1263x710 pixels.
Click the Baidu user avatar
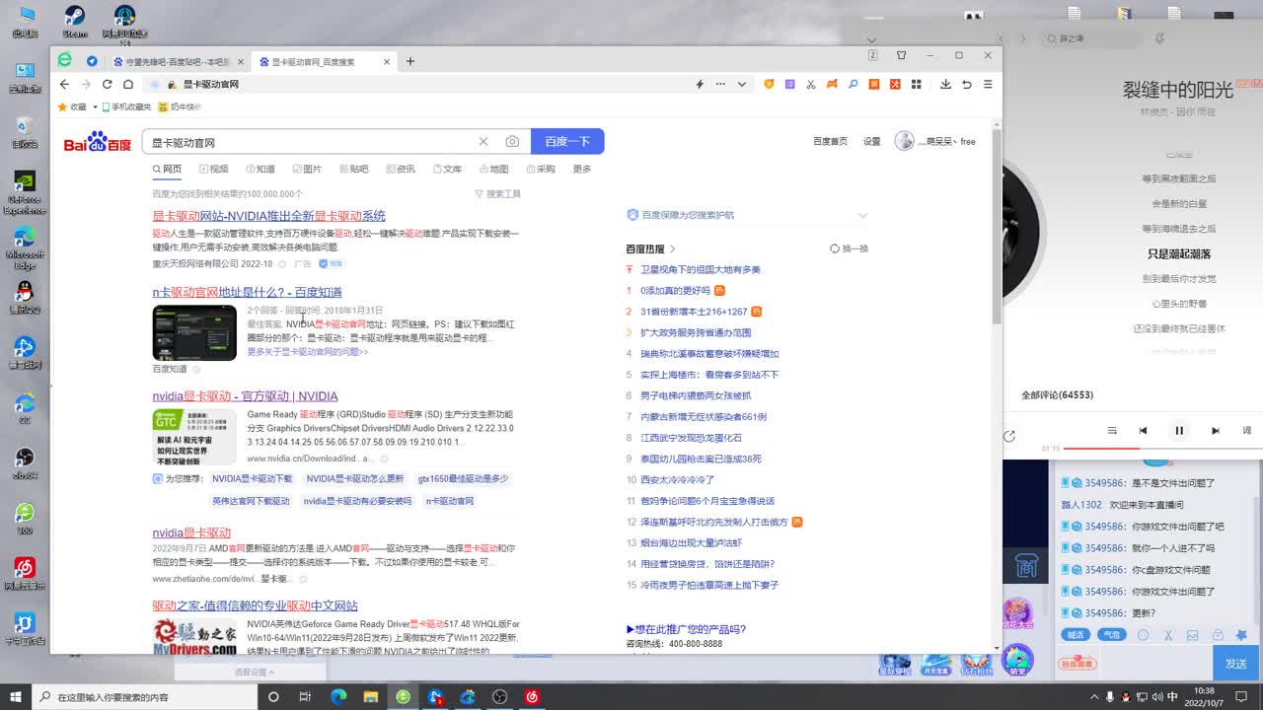pyautogui.click(x=904, y=141)
